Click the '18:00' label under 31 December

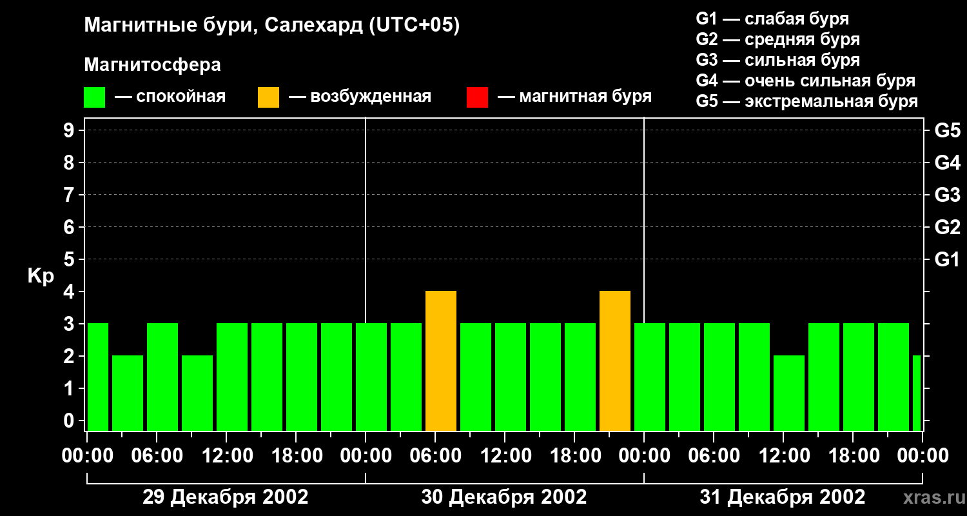pyautogui.click(x=853, y=455)
